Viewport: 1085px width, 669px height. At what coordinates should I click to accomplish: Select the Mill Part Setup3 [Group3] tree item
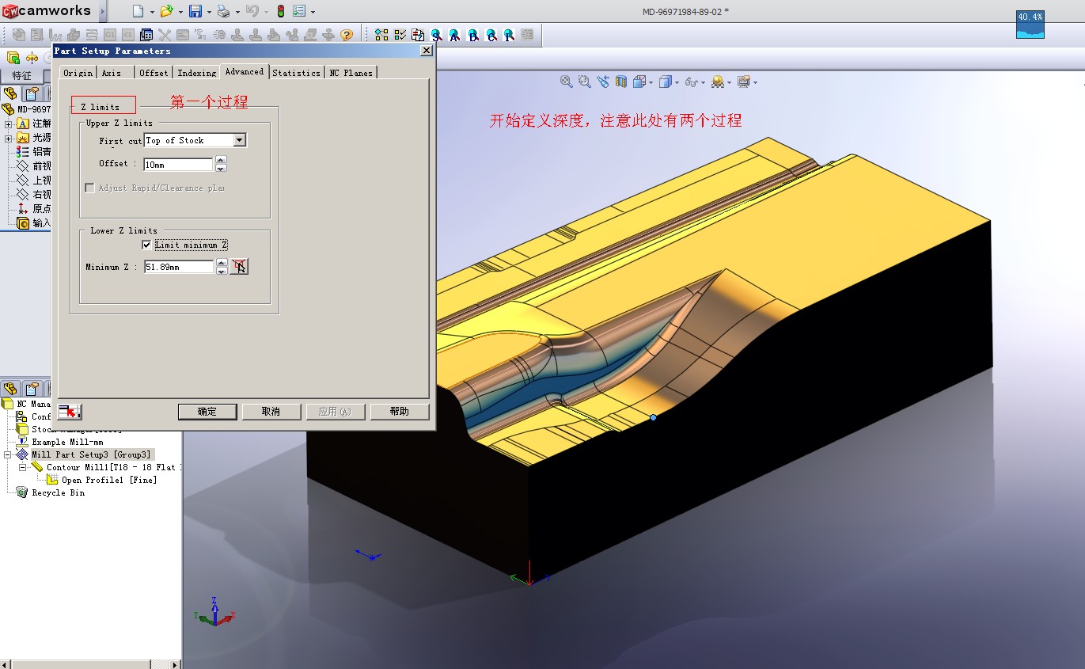pyautogui.click(x=91, y=455)
